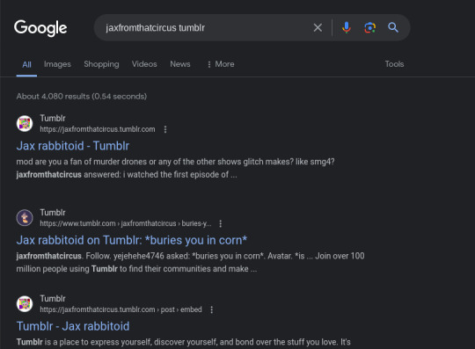Open three-dot menu beside jaxfromthatcircus.tumblr.com URL
This screenshot has width=475, height=349.
165,129
